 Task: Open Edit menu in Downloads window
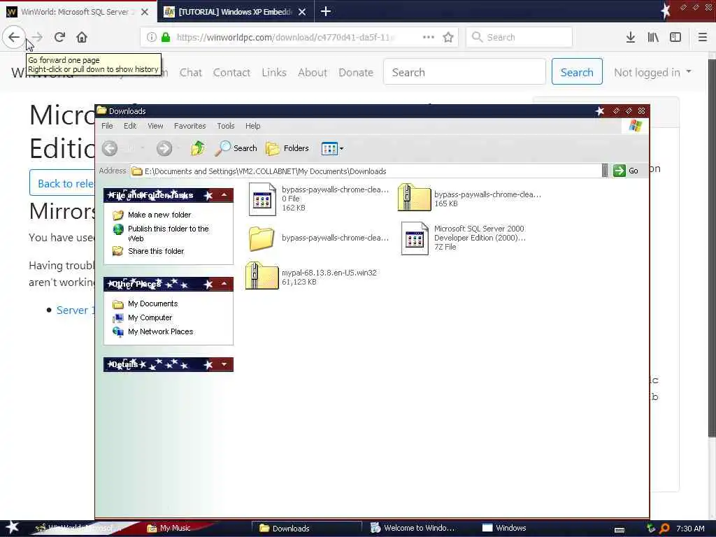coord(130,126)
